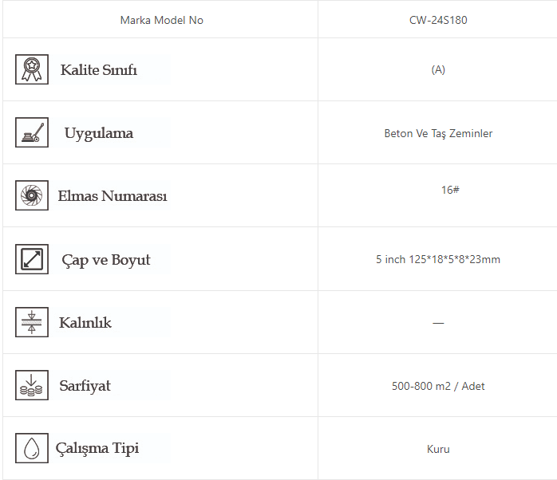Image resolution: width=557 pixels, height=480 pixels.
Task: Click the floor grinder application icon
Action: (x=32, y=132)
